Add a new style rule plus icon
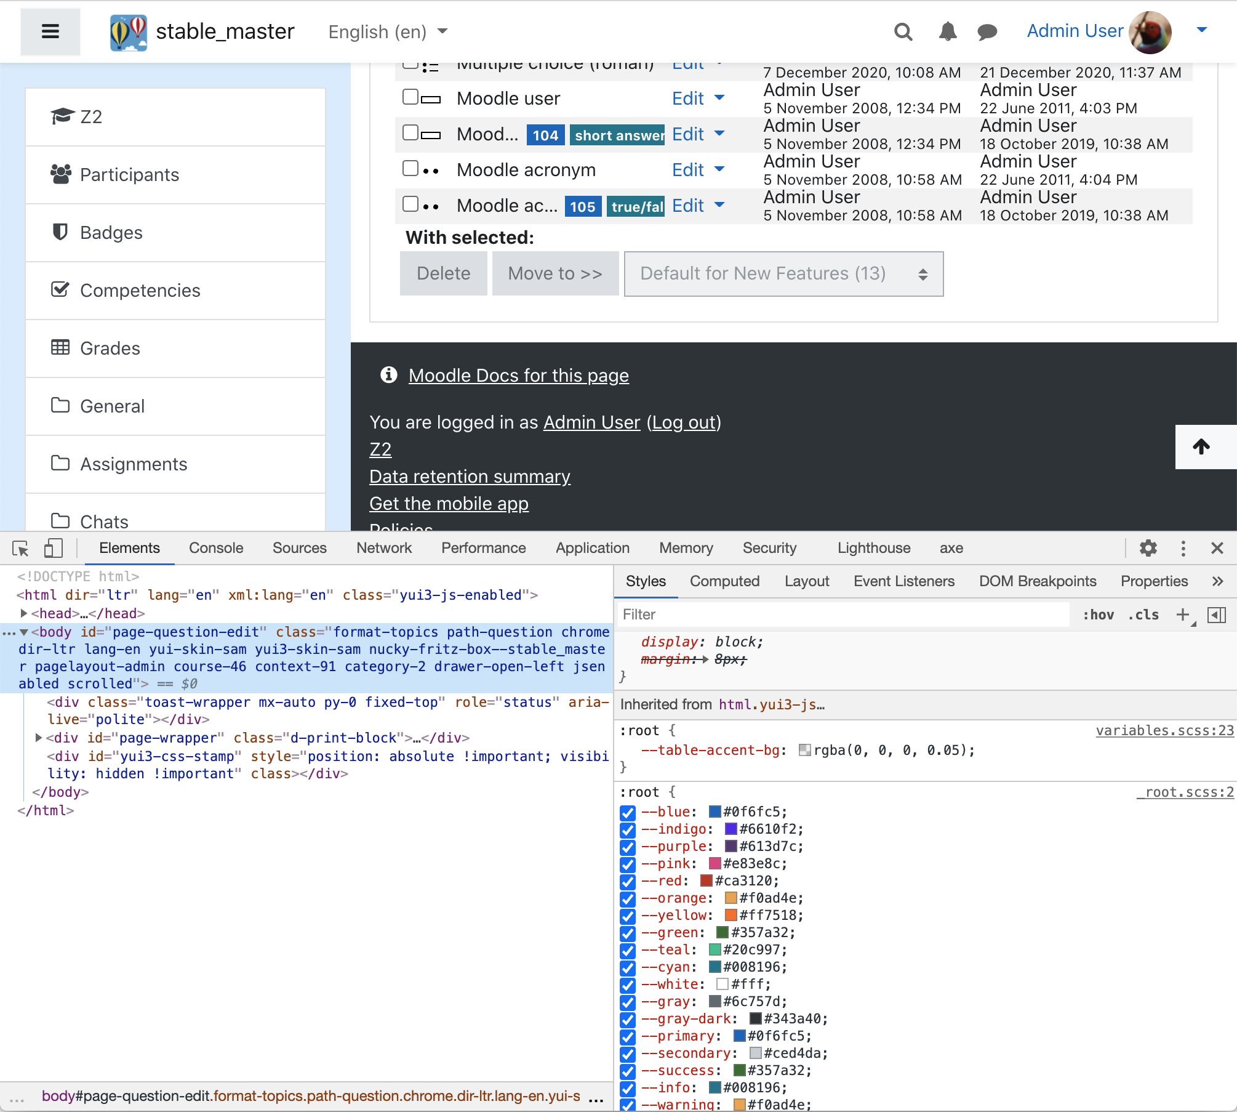 (1183, 614)
